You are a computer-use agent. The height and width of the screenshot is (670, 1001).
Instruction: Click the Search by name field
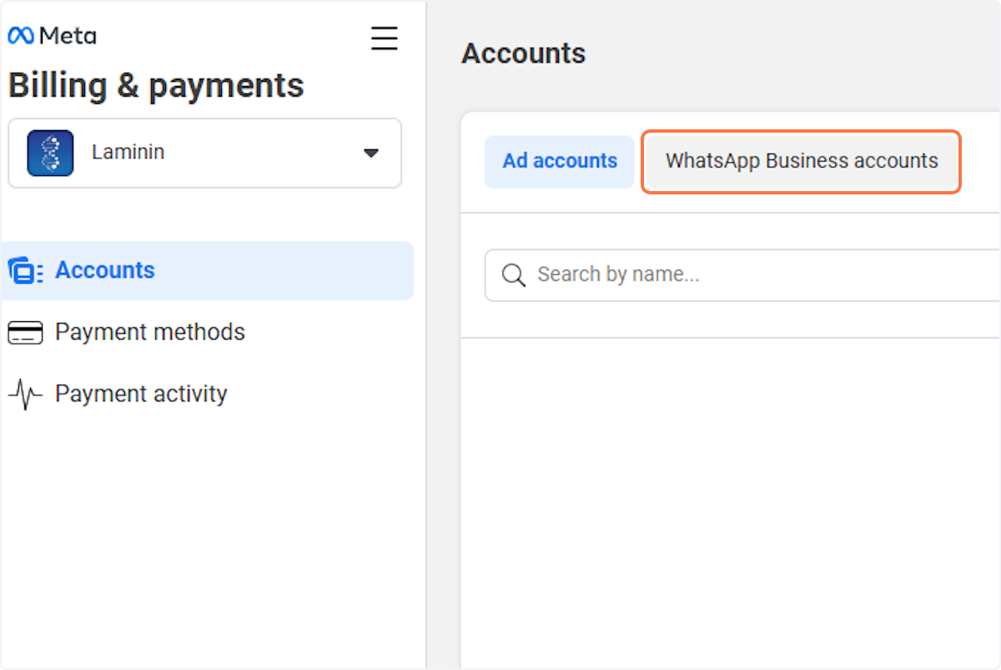point(742,275)
